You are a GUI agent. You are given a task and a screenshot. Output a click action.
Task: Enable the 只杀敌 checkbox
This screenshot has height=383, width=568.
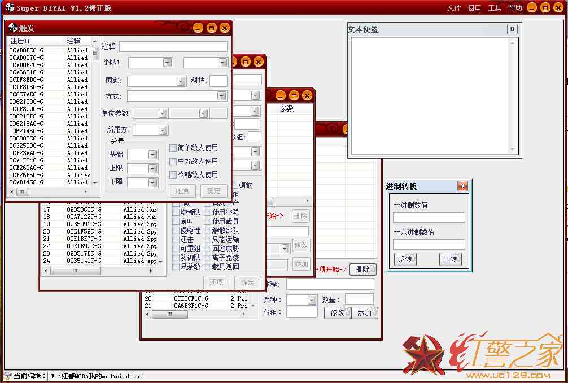(176, 267)
